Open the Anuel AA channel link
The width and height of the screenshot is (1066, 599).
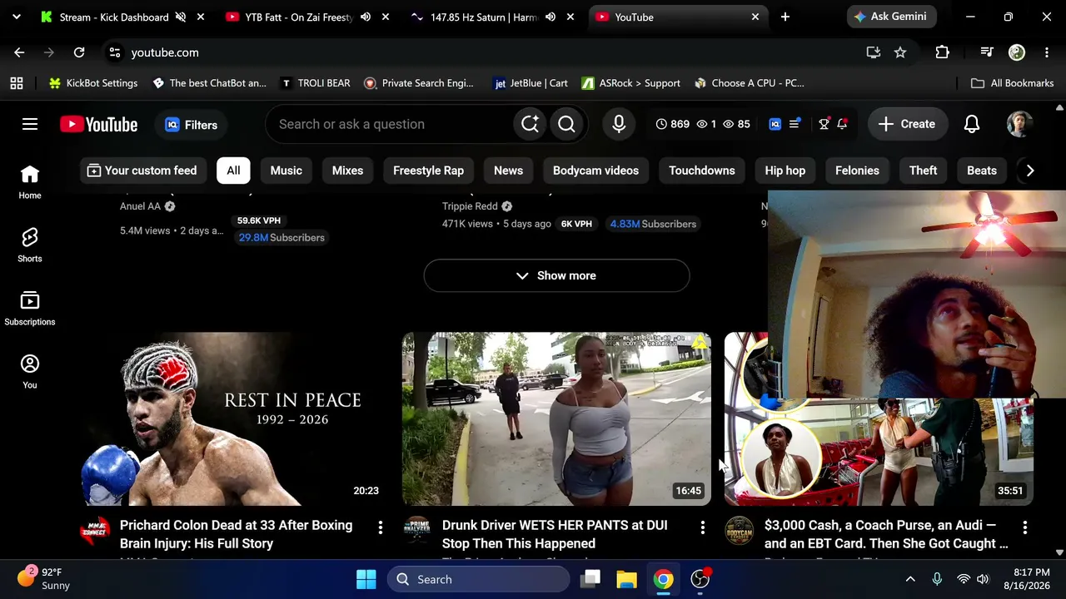(140, 206)
